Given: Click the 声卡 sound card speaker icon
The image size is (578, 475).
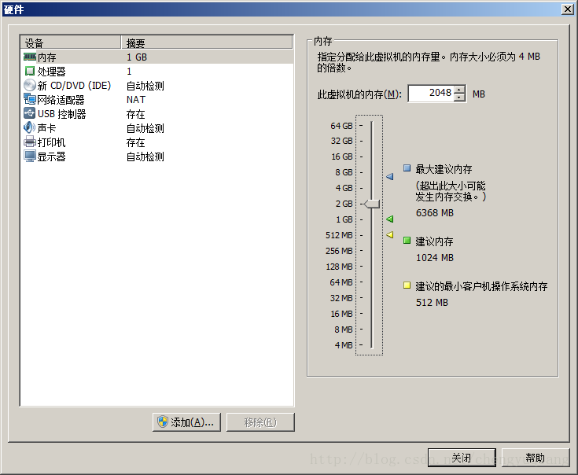Looking at the screenshot, I should click(x=30, y=127).
